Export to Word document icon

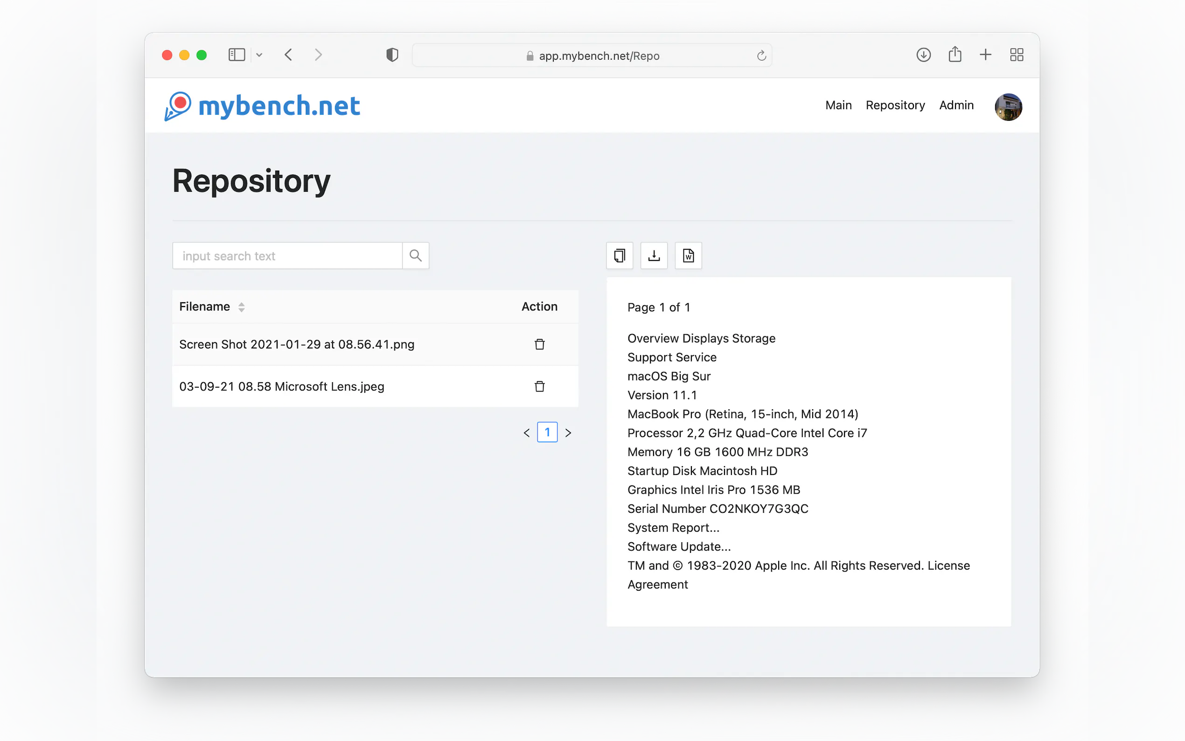688,255
